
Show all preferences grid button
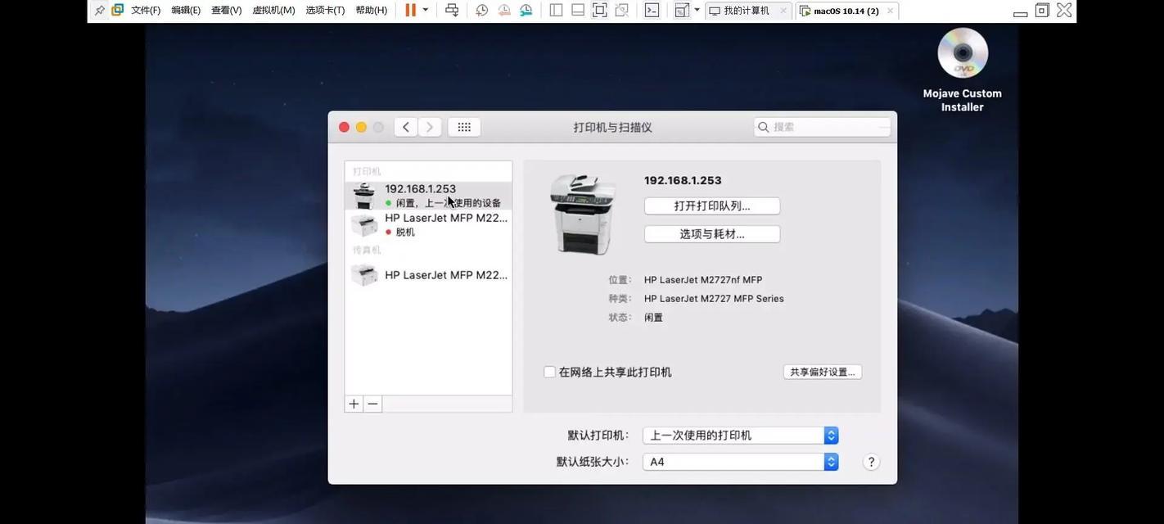point(464,127)
